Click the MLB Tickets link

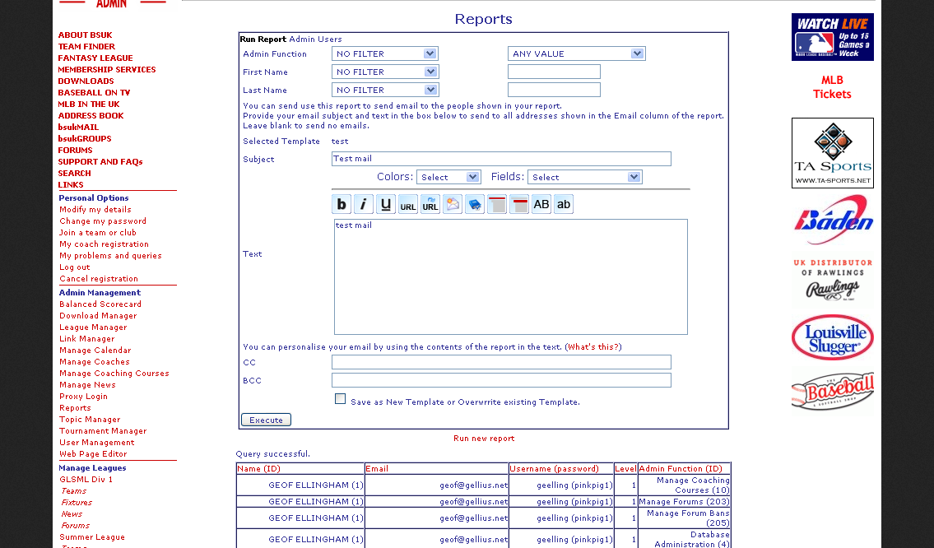[x=832, y=87]
